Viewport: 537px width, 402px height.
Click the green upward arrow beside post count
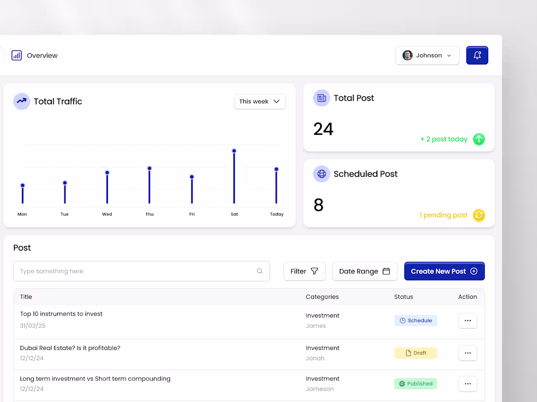479,139
